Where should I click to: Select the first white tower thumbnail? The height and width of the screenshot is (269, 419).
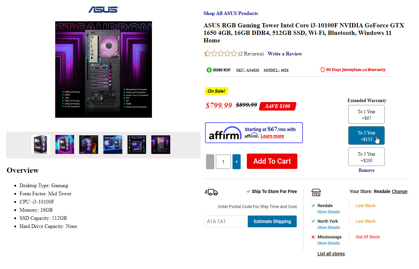(41, 144)
